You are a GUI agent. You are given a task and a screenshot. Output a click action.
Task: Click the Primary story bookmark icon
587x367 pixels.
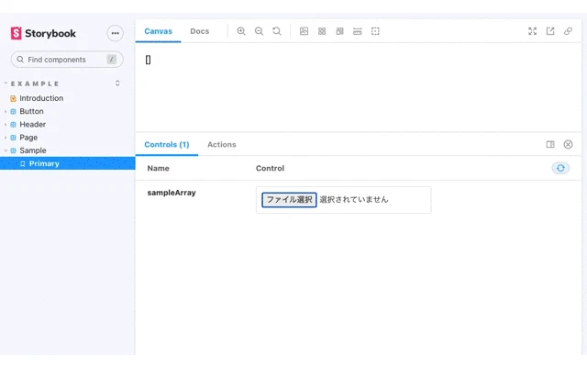click(x=22, y=163)
